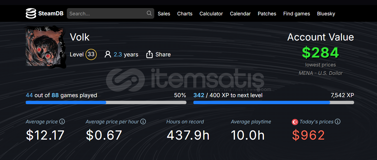Click the search magnifier icon
Screen dimensions: 377x160
[149, 13]
